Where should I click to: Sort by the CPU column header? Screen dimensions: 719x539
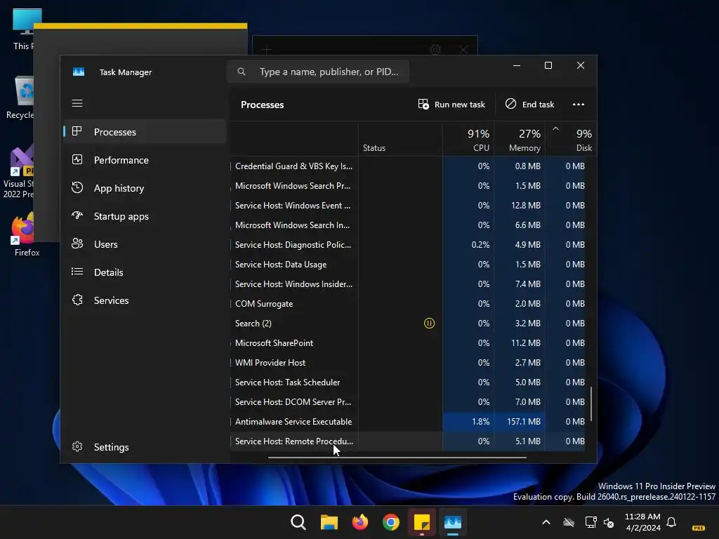pyautogui.click(x=468, y=140)
